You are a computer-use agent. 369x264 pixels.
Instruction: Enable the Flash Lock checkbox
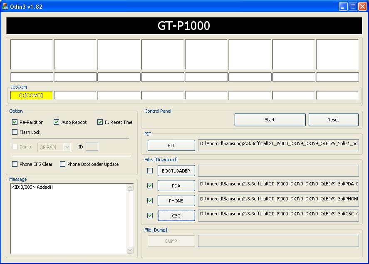(x=15, y=132)
